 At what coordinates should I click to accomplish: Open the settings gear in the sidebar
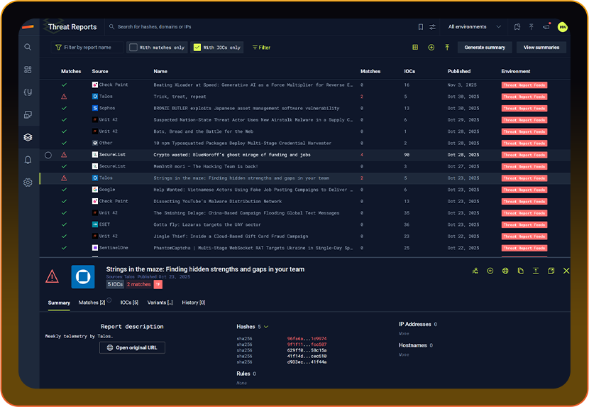28,183
